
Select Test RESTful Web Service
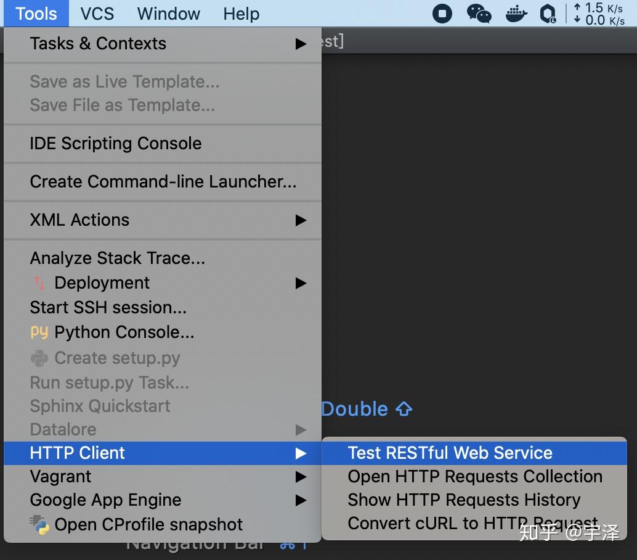(450, 453)
